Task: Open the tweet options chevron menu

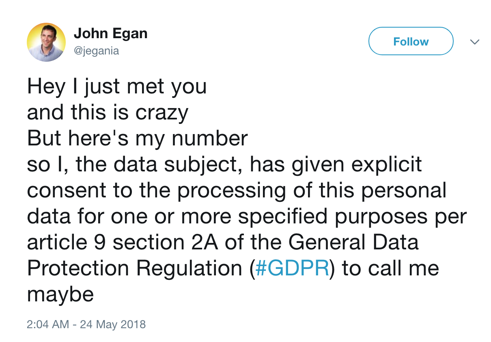Action: [474, 42]
